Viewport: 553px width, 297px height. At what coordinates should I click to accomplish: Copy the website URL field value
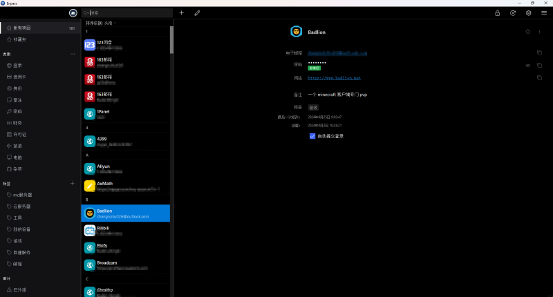[x=539, y=77]
